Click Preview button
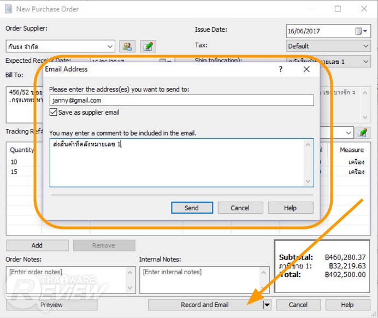 (51, 305)
